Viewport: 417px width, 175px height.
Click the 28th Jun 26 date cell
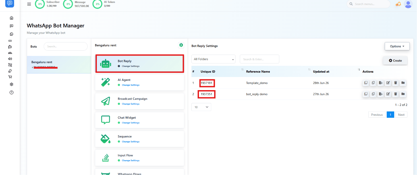pyautogui.click(x=321, y=83)
